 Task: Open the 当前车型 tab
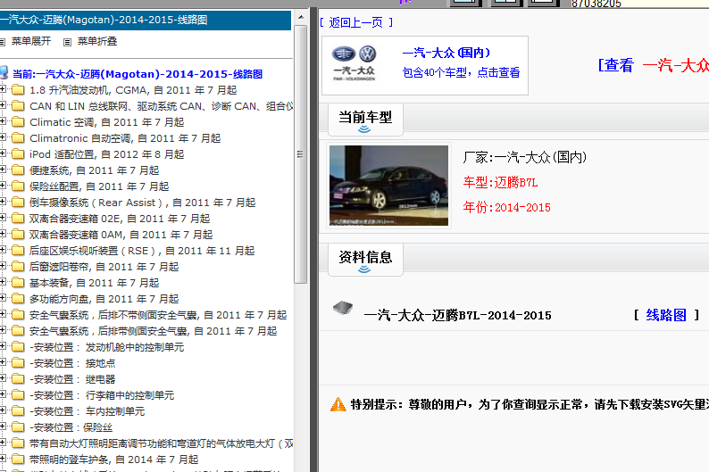(x=365, y=120)
